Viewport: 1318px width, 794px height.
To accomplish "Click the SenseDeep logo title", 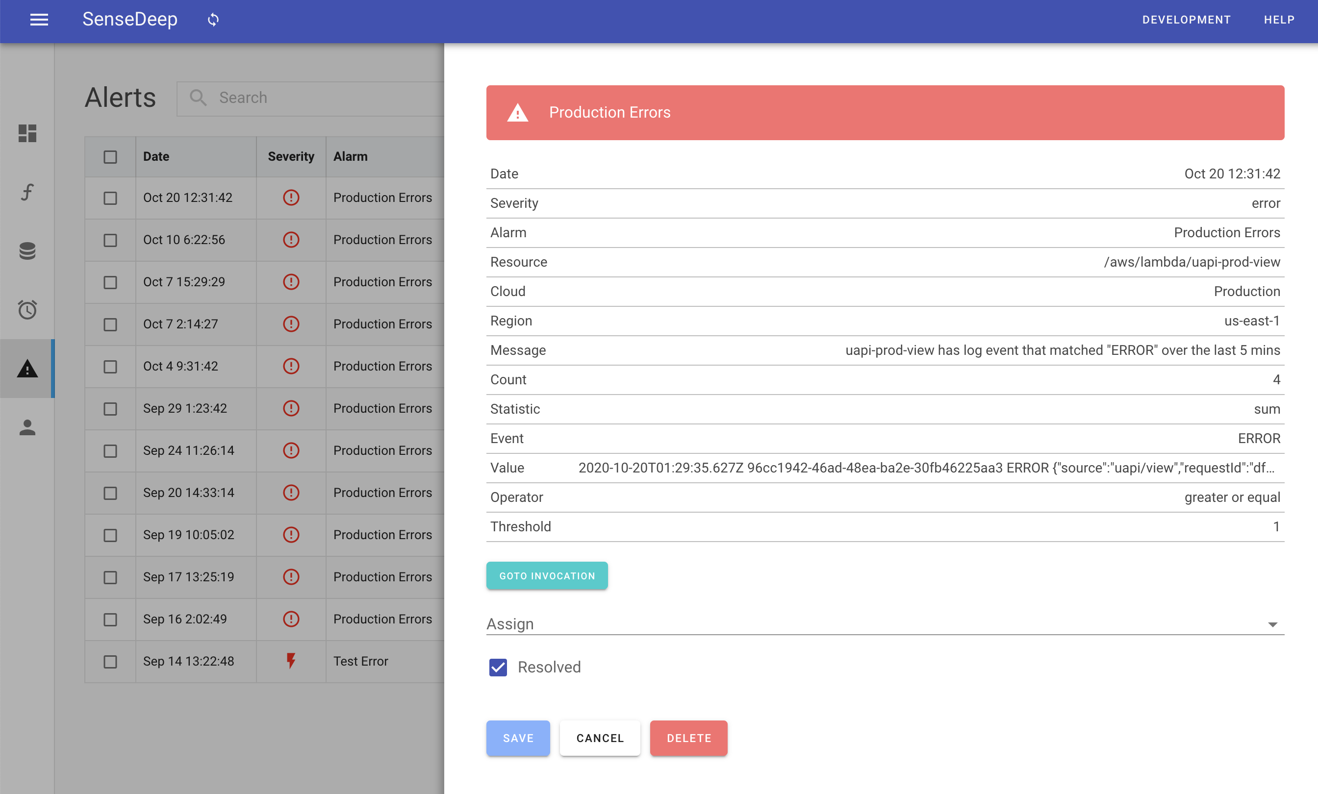I will [x=129, y=19].
